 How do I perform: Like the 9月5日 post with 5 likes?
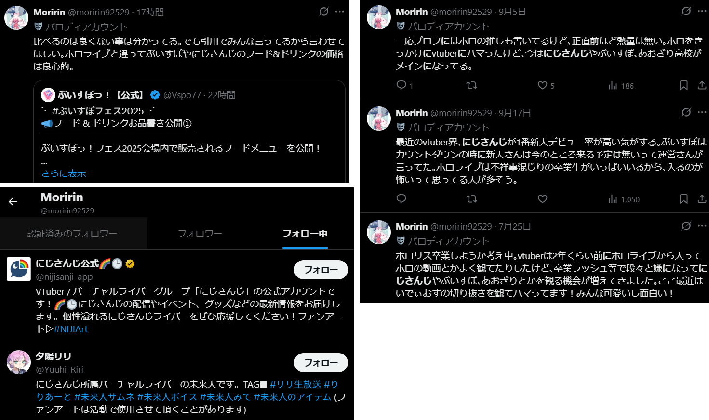pos(542,85)
